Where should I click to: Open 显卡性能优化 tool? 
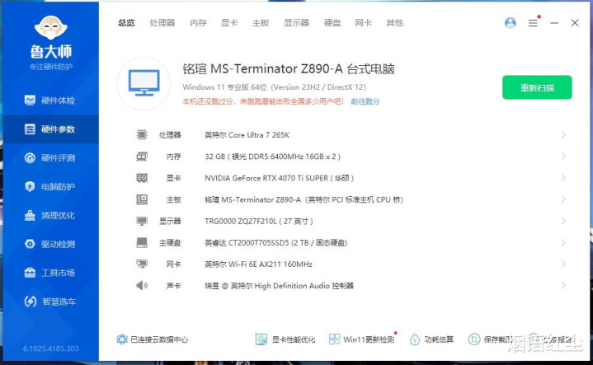click(x=285, y=339)
